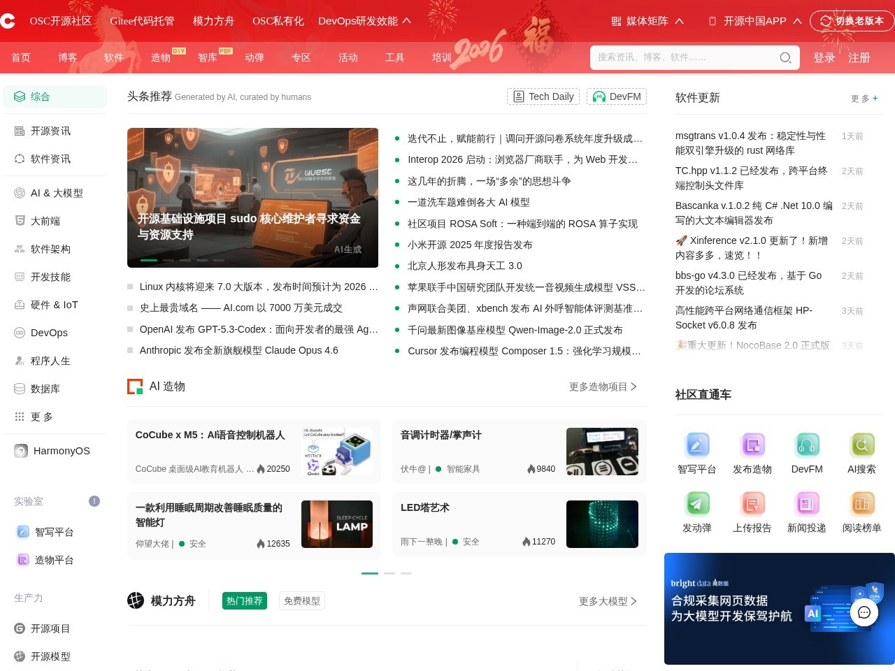Click the 登录 link

click(824, 57)
